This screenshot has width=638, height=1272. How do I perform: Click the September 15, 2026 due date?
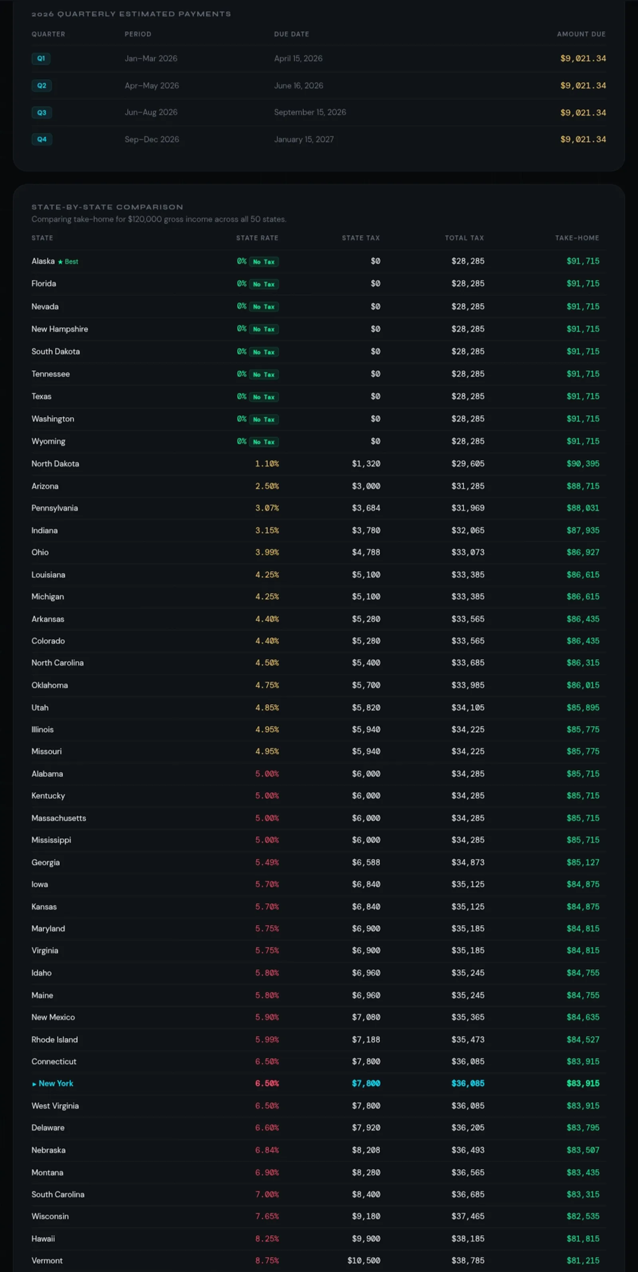310,112
